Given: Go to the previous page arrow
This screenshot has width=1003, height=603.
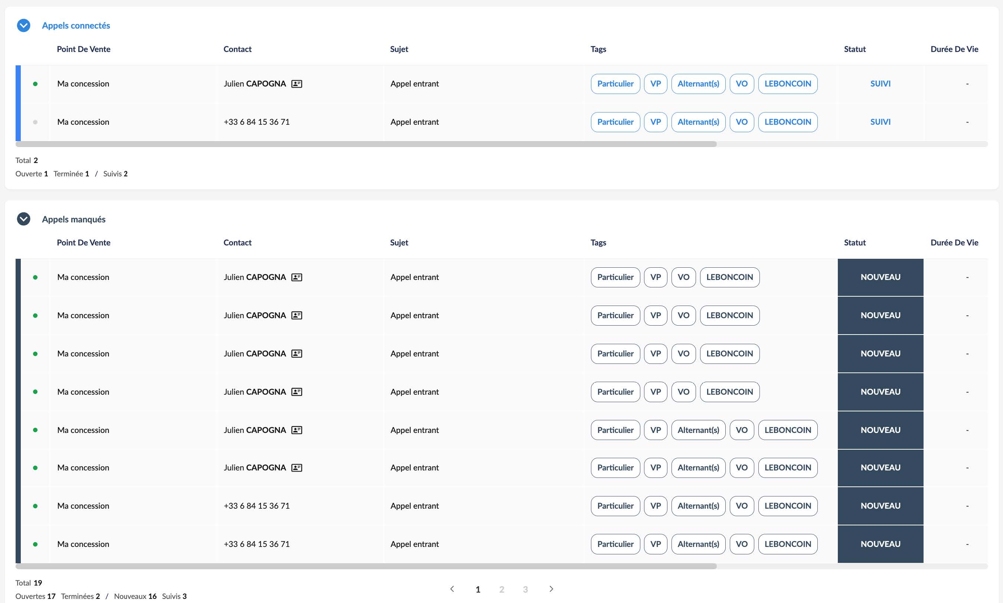Looking at the screenshot, I should click(452, 589).
